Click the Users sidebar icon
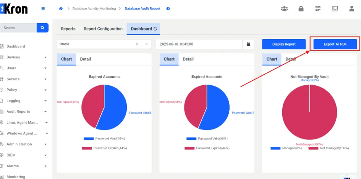Viewport: 361px width, 179px height. (x=2, y=68)
